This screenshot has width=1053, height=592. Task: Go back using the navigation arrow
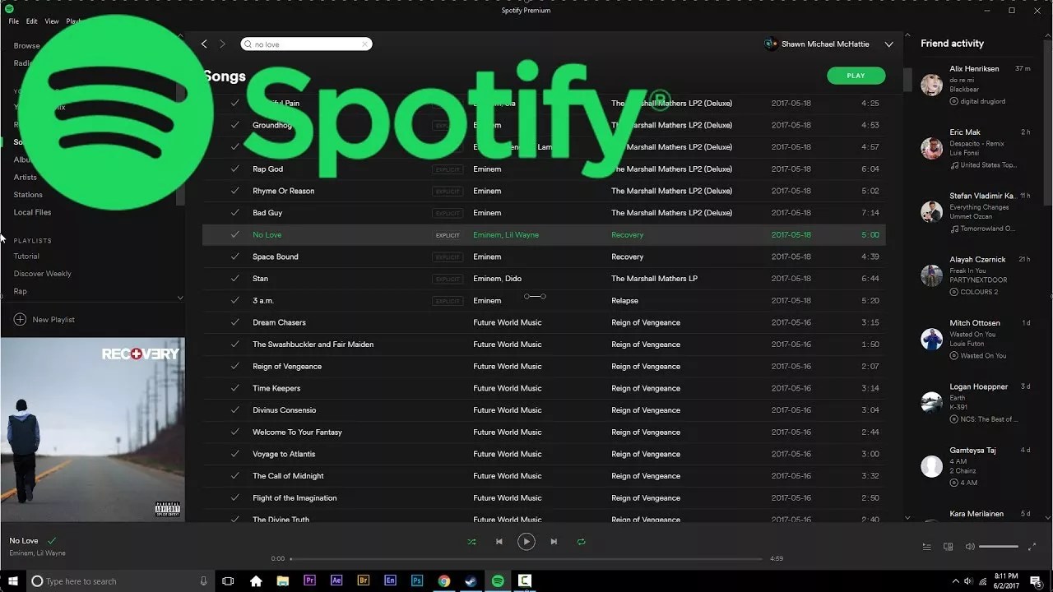coord(204,44)
